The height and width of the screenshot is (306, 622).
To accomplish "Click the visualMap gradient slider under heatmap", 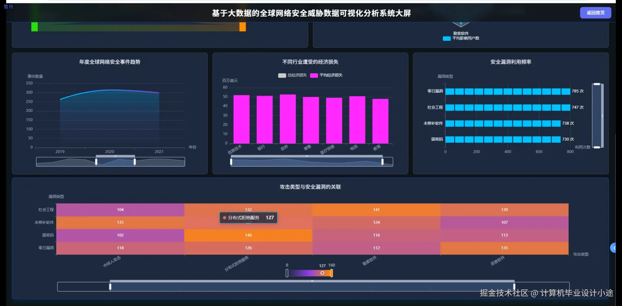I will (x=309, y=273).
